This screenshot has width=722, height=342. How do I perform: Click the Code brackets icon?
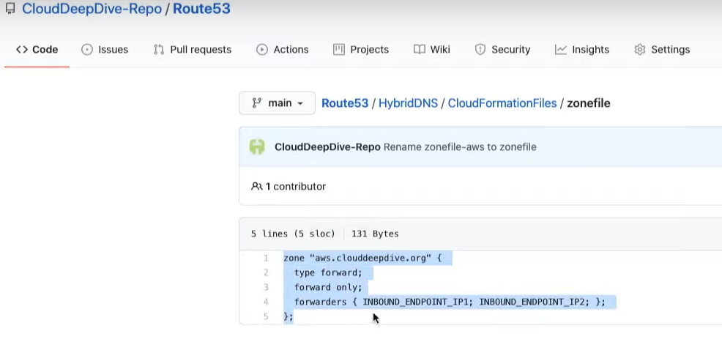(x=22, y=50)
